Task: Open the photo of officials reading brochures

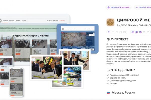Action: [47, 68]
